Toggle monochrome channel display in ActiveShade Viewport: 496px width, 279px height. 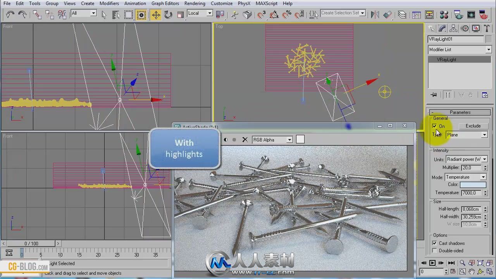pyautogui.click(x=226, y=139)
